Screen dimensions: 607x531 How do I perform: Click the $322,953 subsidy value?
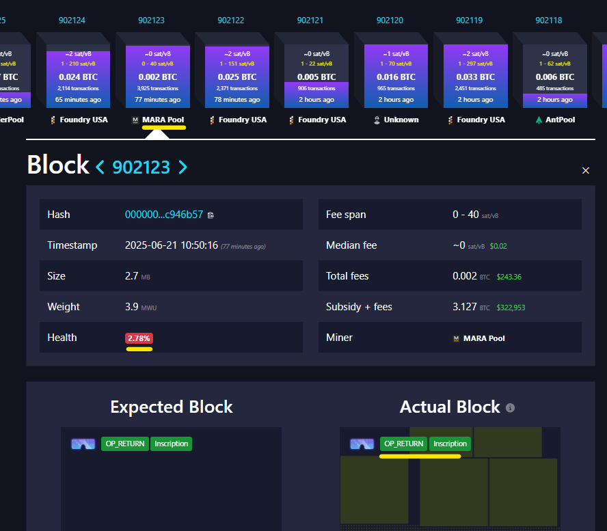(511, 308)
